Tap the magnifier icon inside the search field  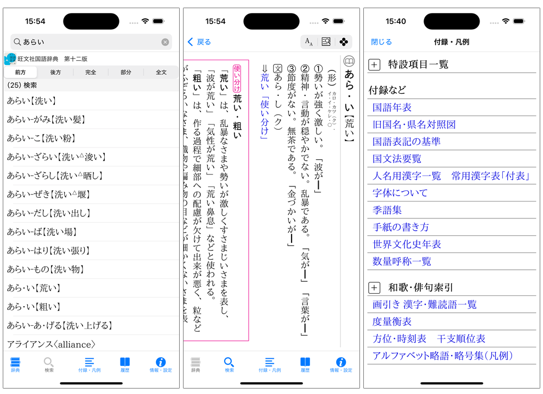(x=17, y=42)
